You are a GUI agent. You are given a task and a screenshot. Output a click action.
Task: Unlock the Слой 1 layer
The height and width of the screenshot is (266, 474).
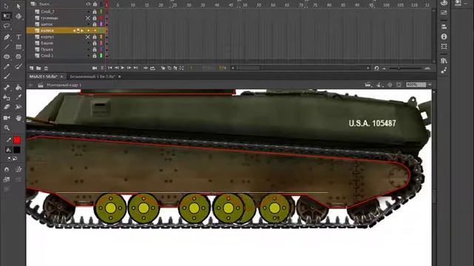[x=94, y=56]
